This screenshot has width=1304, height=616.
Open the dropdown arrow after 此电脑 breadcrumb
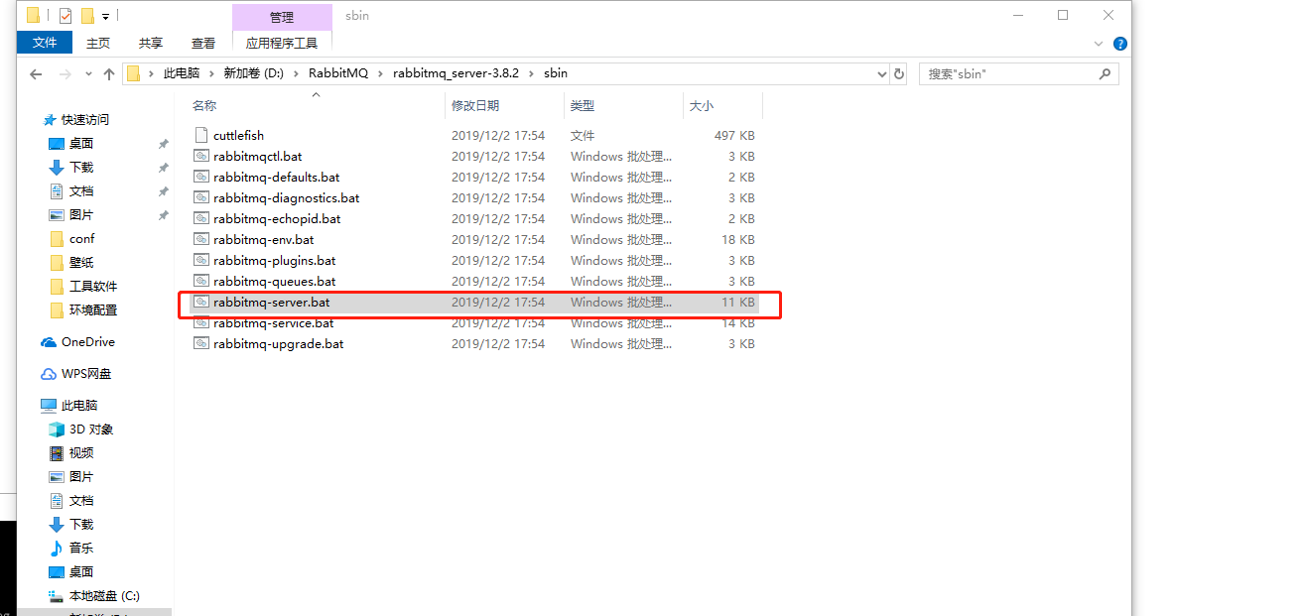211,73
